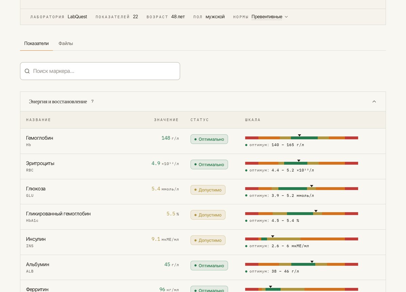This screenshot has height=292, width=406.
Task: Click the 5.5 % HbA1c value
Action: coord(173,214)
